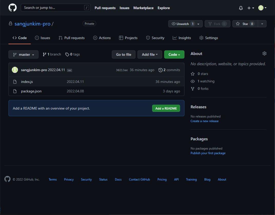Open the footer Status link

(103, 179)
